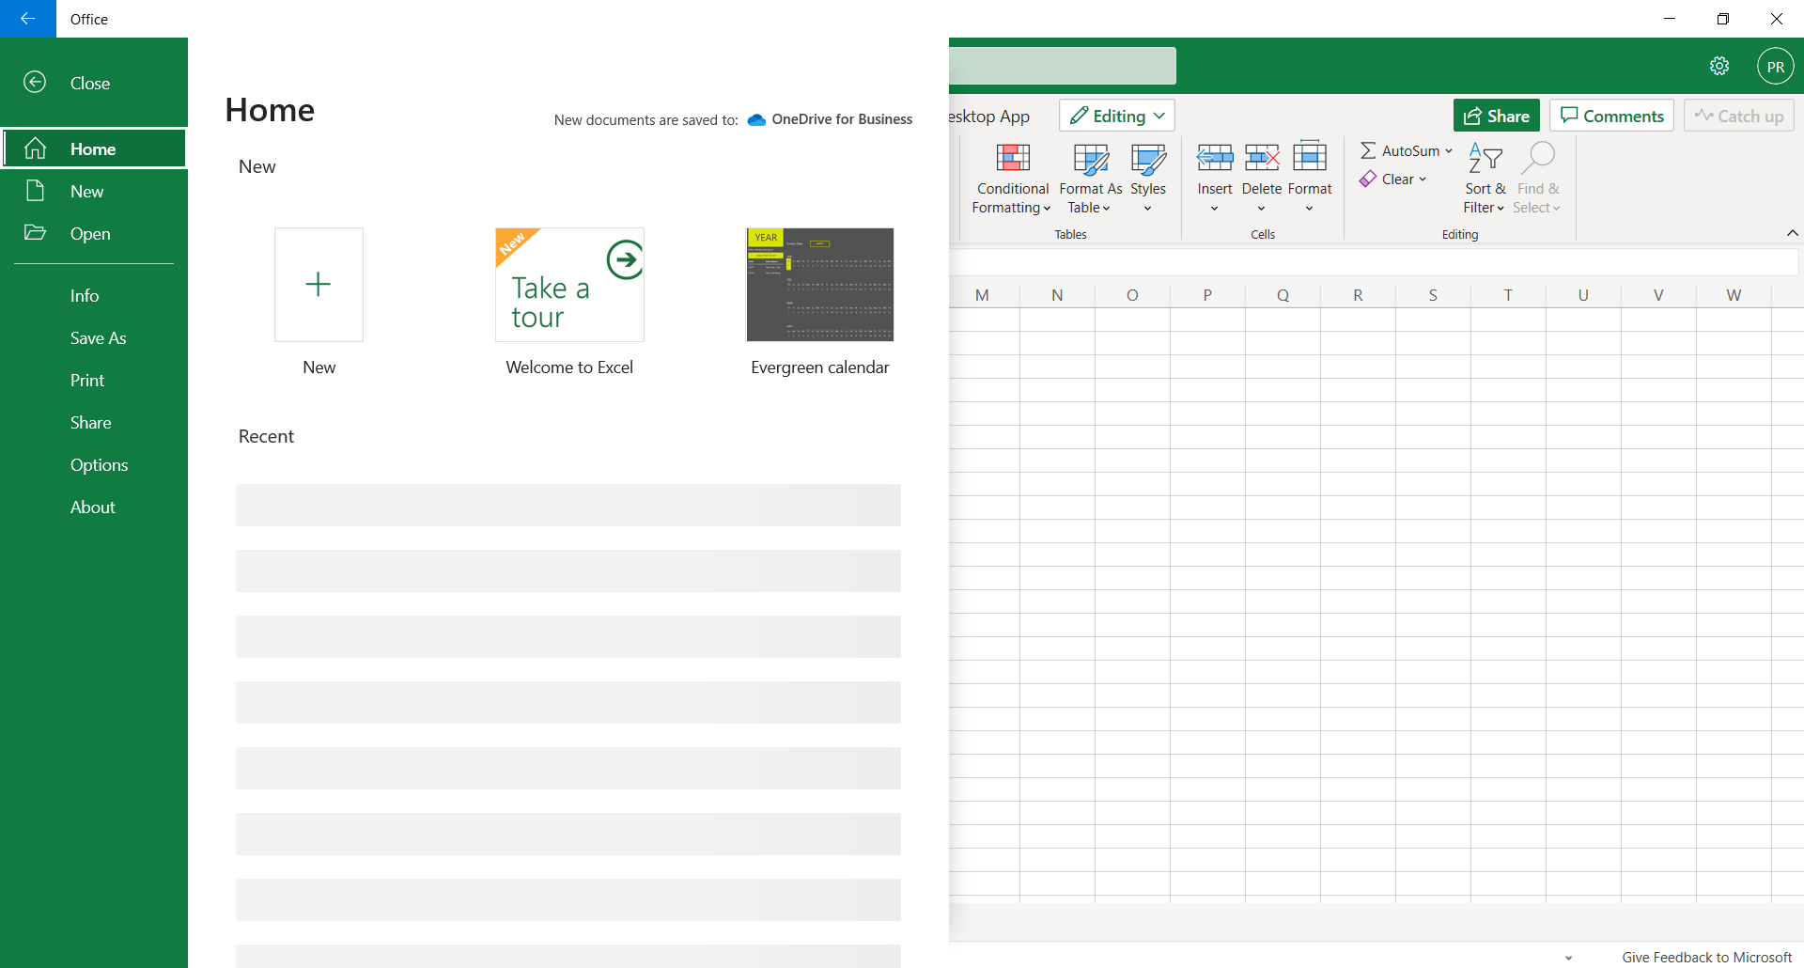
Task: Click the OneDrive cloud icon
Action: pos(756,119)
